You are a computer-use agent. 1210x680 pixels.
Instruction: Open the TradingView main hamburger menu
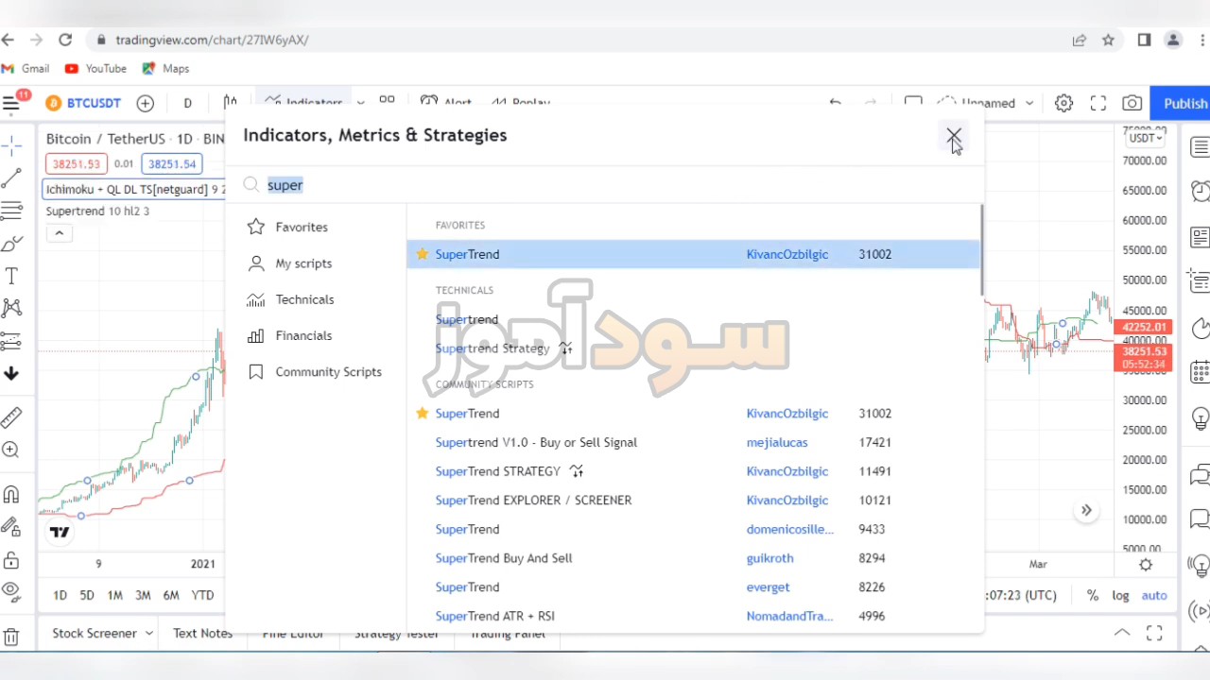pyautogui.click(x=11, y=103)
